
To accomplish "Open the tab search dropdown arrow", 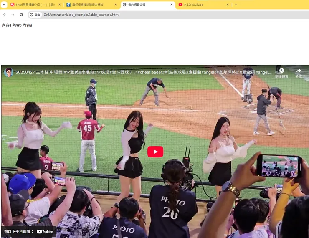I will point(4,5).
